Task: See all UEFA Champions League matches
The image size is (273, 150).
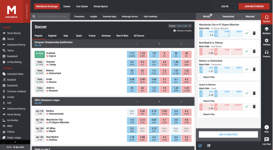Action: 38,103
